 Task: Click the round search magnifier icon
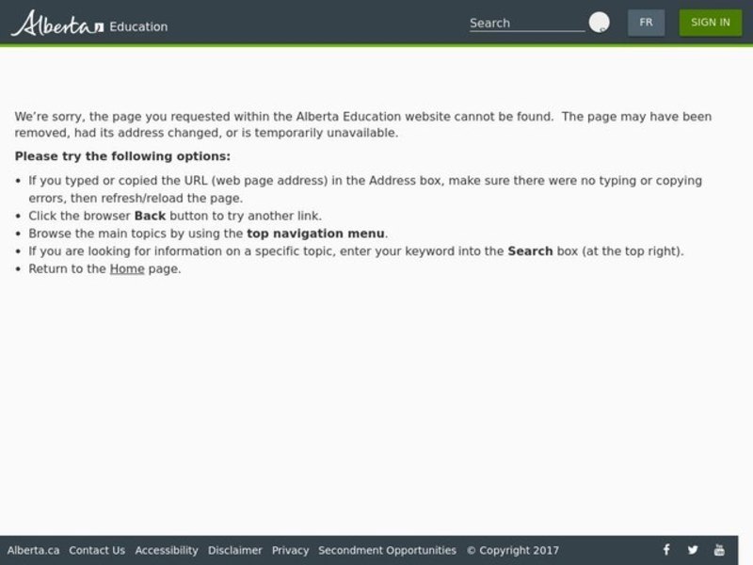(x=599, y=23)
